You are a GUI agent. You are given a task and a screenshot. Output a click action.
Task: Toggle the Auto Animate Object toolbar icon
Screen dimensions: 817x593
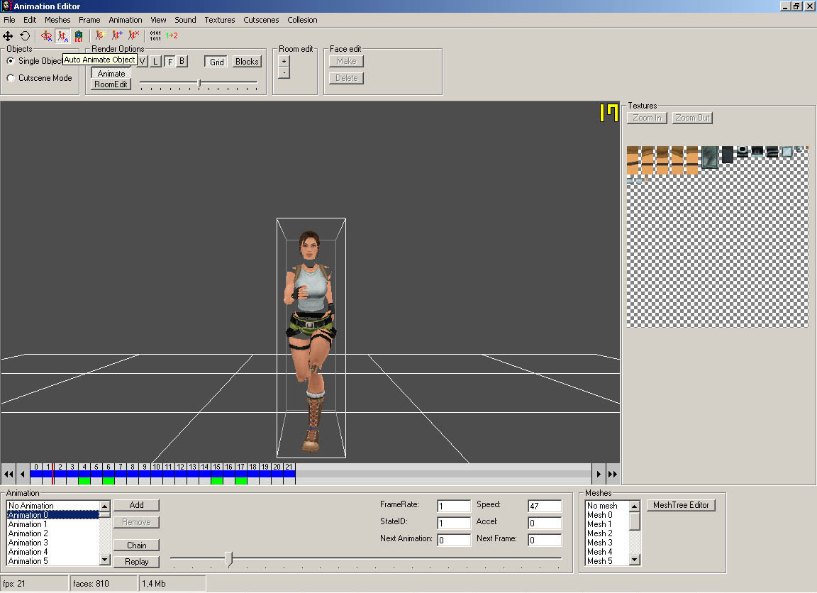[62, 36]
